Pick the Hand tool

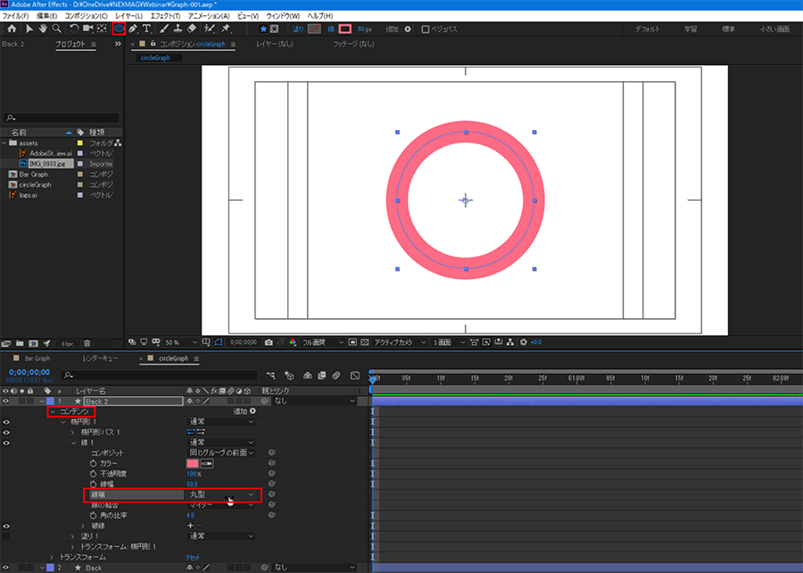pos(41,29)
